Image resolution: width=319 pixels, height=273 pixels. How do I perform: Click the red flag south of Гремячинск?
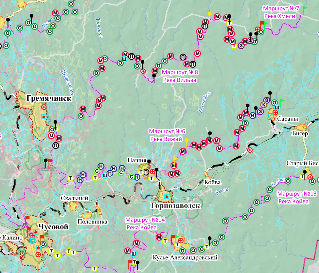[50, 161]
